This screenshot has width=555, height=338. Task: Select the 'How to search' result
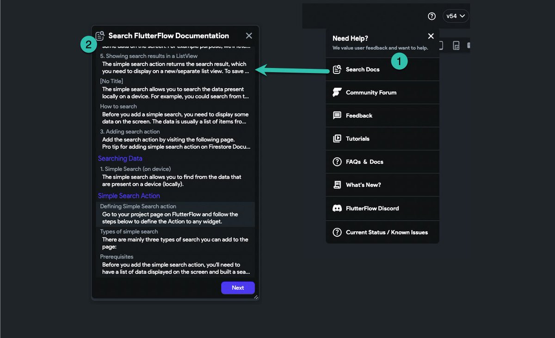[x=175, y=114]
